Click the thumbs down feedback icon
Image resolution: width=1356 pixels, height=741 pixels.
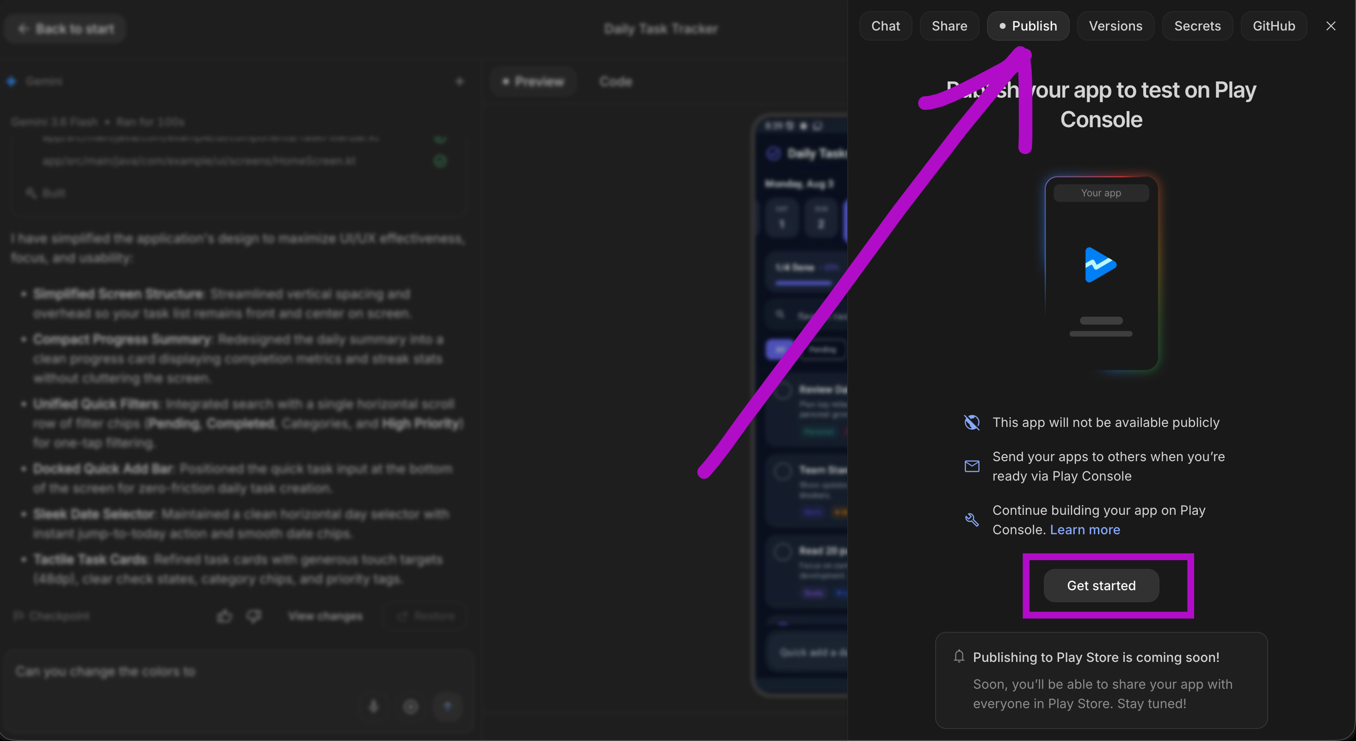254,616
